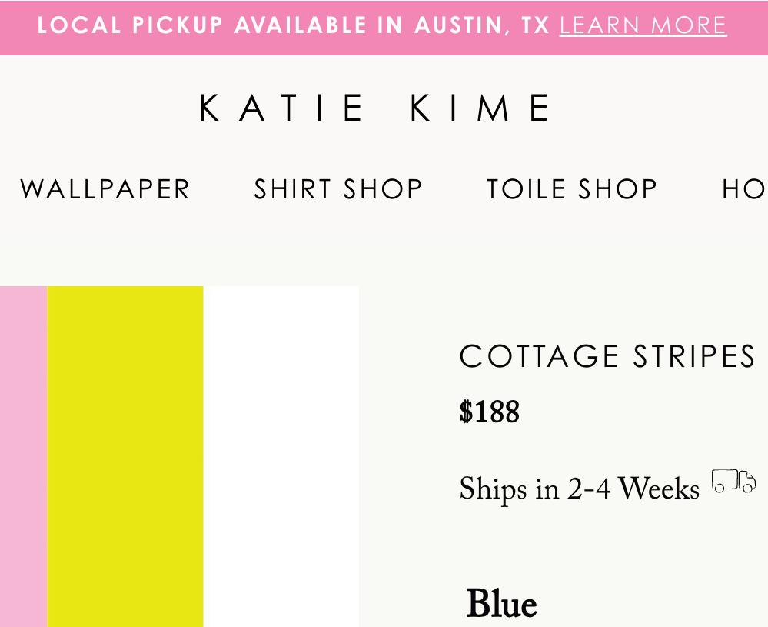Screen dimensions: 768x627
Task: Select the Blue color label
Action: click(x=501, y=604)
